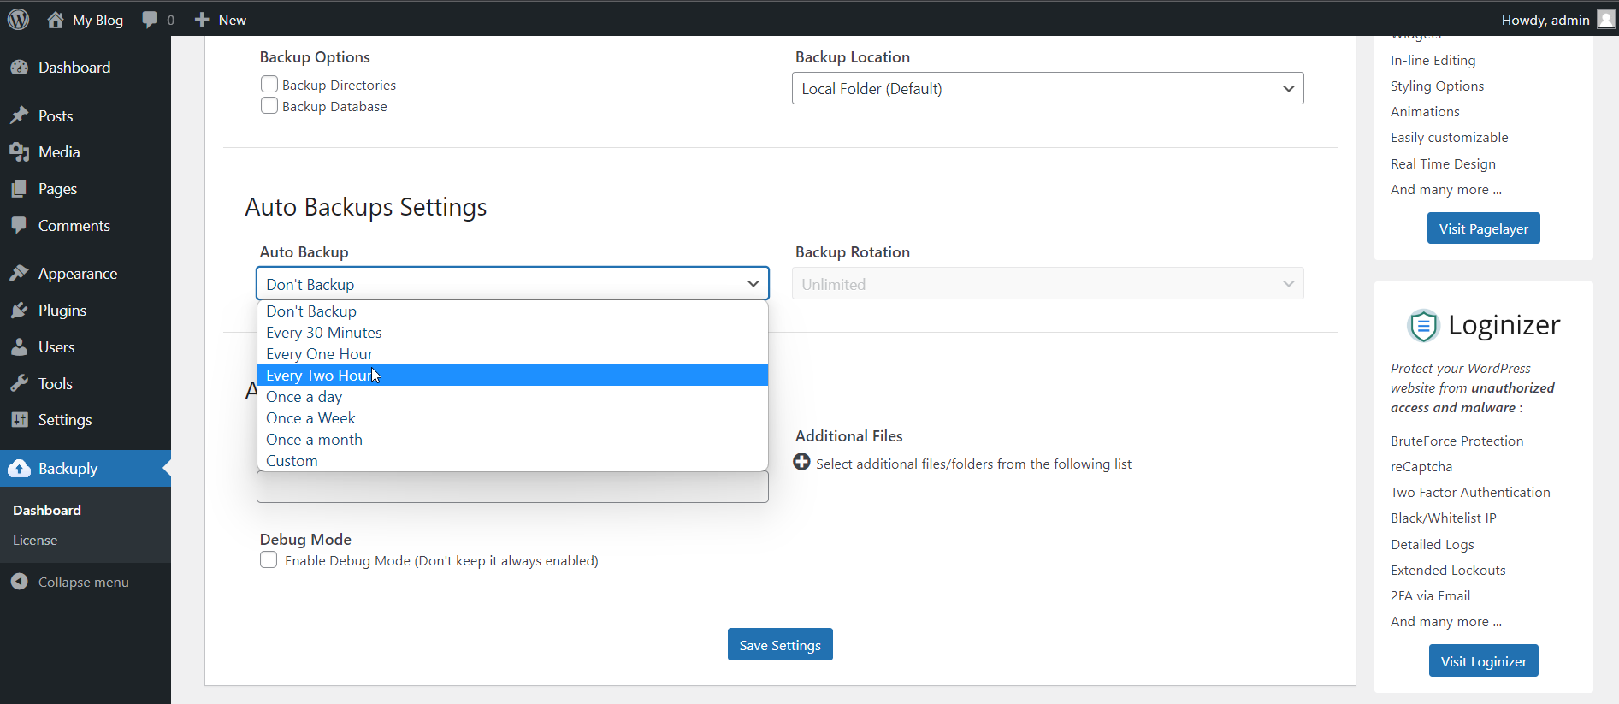Select Every Two Hours option
The image size is (1619, 704).
pos(512,375)
